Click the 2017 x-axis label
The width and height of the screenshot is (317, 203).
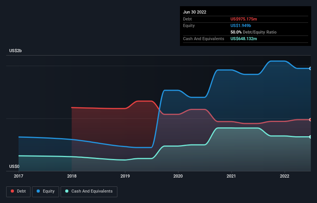point(19,176)
